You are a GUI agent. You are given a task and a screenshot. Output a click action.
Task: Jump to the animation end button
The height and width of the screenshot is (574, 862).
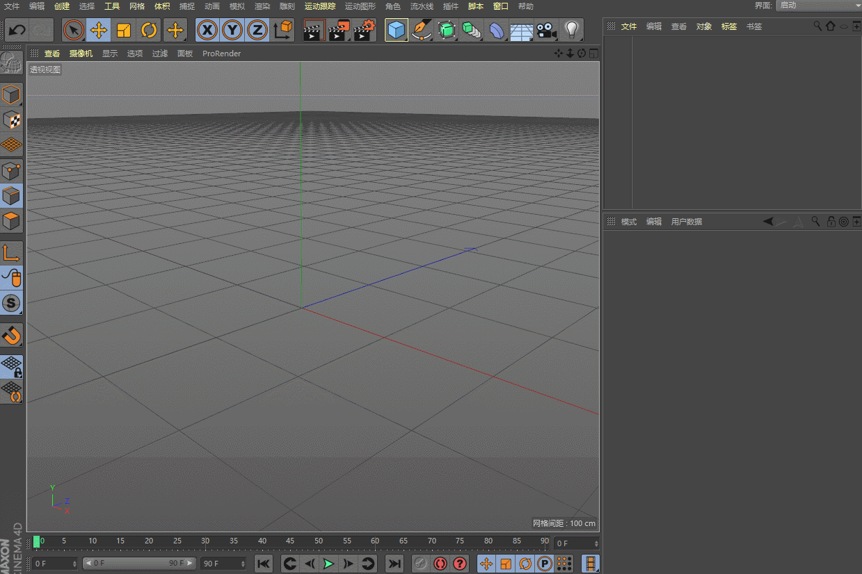click(x=394, y=564)
